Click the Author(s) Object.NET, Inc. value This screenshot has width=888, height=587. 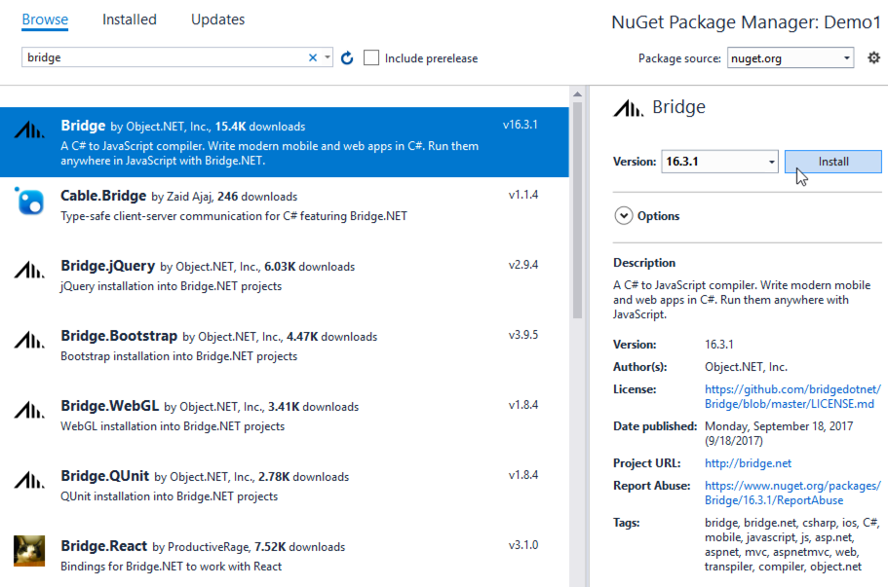coord(746,367)
